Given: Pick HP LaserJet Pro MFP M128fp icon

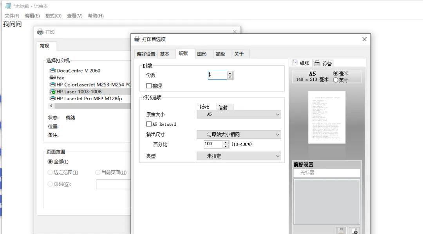Looking at the screenshot, I should point(52,99).
